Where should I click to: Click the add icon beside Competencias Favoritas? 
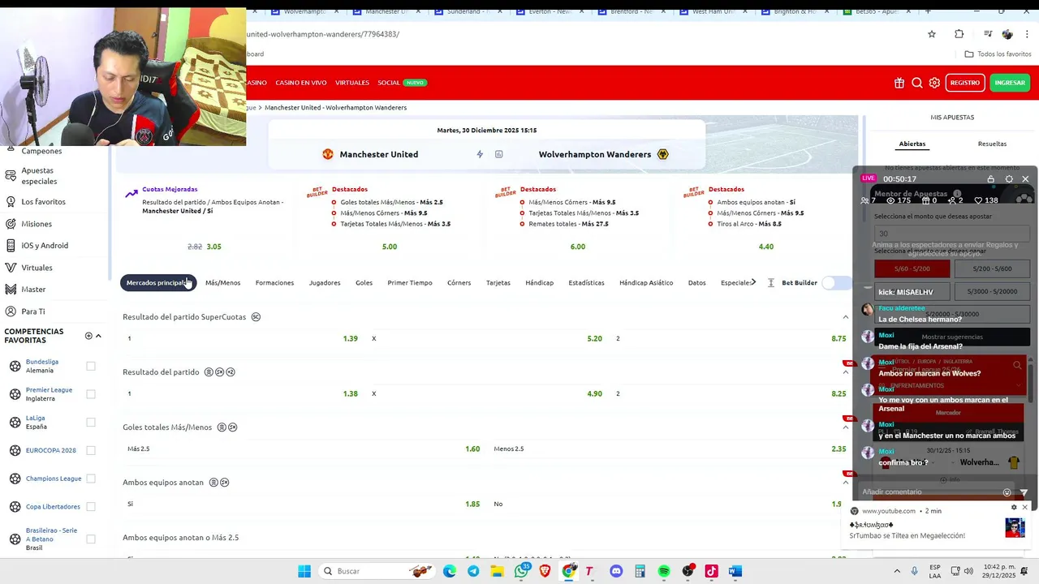tap(88, 336)
